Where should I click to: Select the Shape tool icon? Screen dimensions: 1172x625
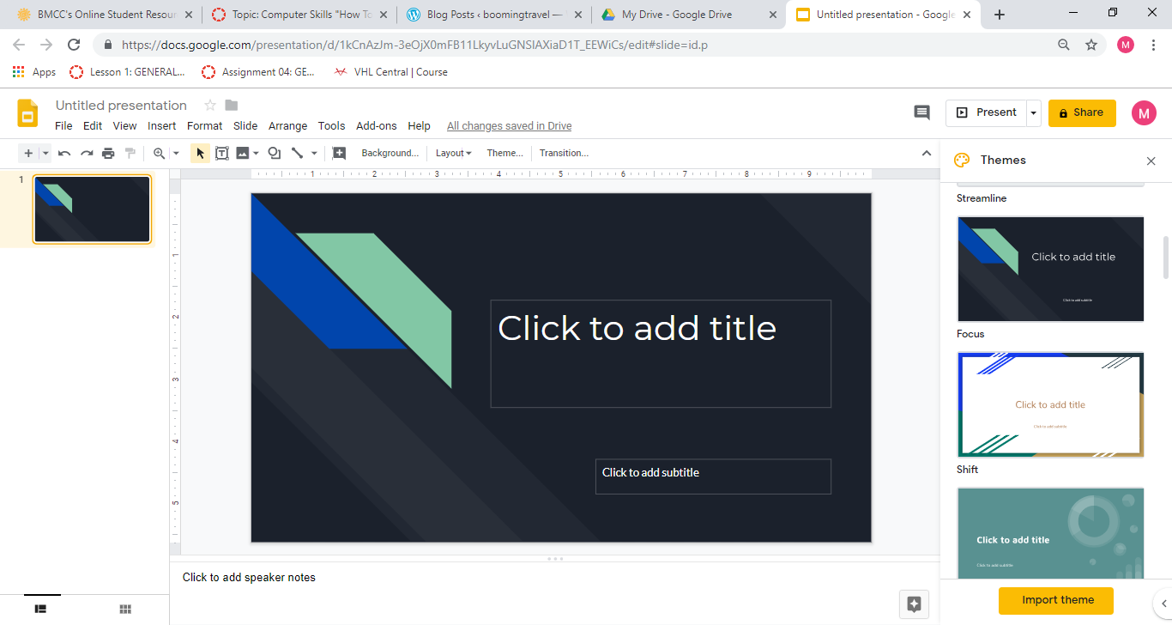[x=274, y=154]
